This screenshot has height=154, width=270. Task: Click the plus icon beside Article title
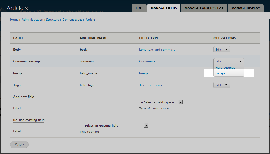click(27, 8)
